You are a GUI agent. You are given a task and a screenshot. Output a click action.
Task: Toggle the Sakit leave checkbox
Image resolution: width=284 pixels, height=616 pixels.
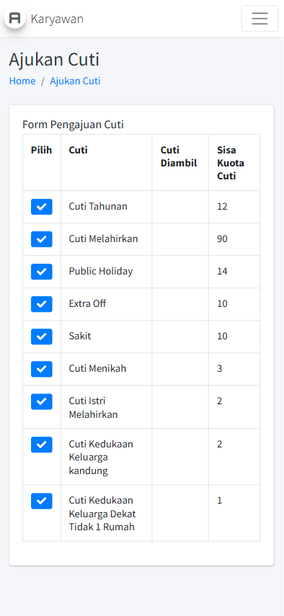click(x=42, y=336)
